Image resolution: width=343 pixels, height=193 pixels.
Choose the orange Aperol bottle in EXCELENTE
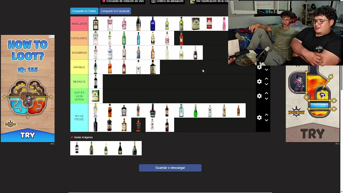click(181, 38)
